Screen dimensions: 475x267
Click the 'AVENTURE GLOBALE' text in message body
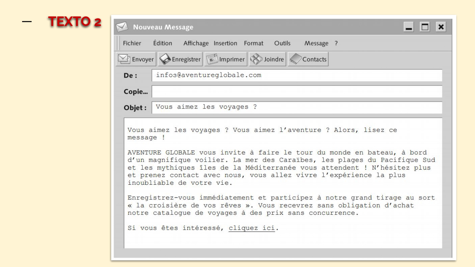coord(161,152)
